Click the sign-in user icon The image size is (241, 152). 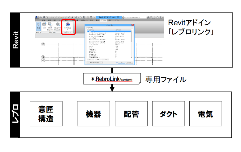(161, 18)
